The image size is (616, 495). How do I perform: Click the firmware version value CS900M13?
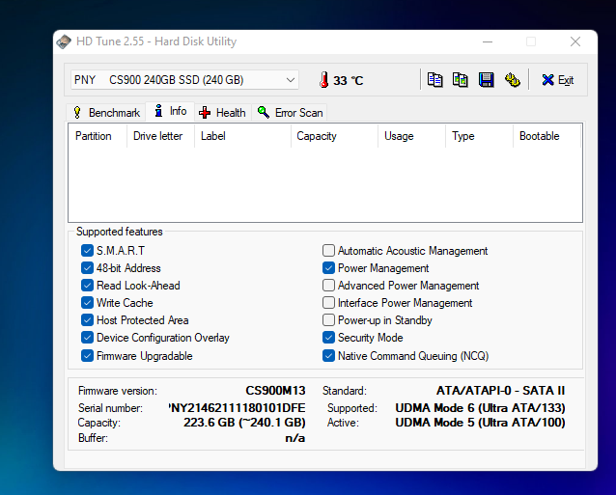coord(275,391)
